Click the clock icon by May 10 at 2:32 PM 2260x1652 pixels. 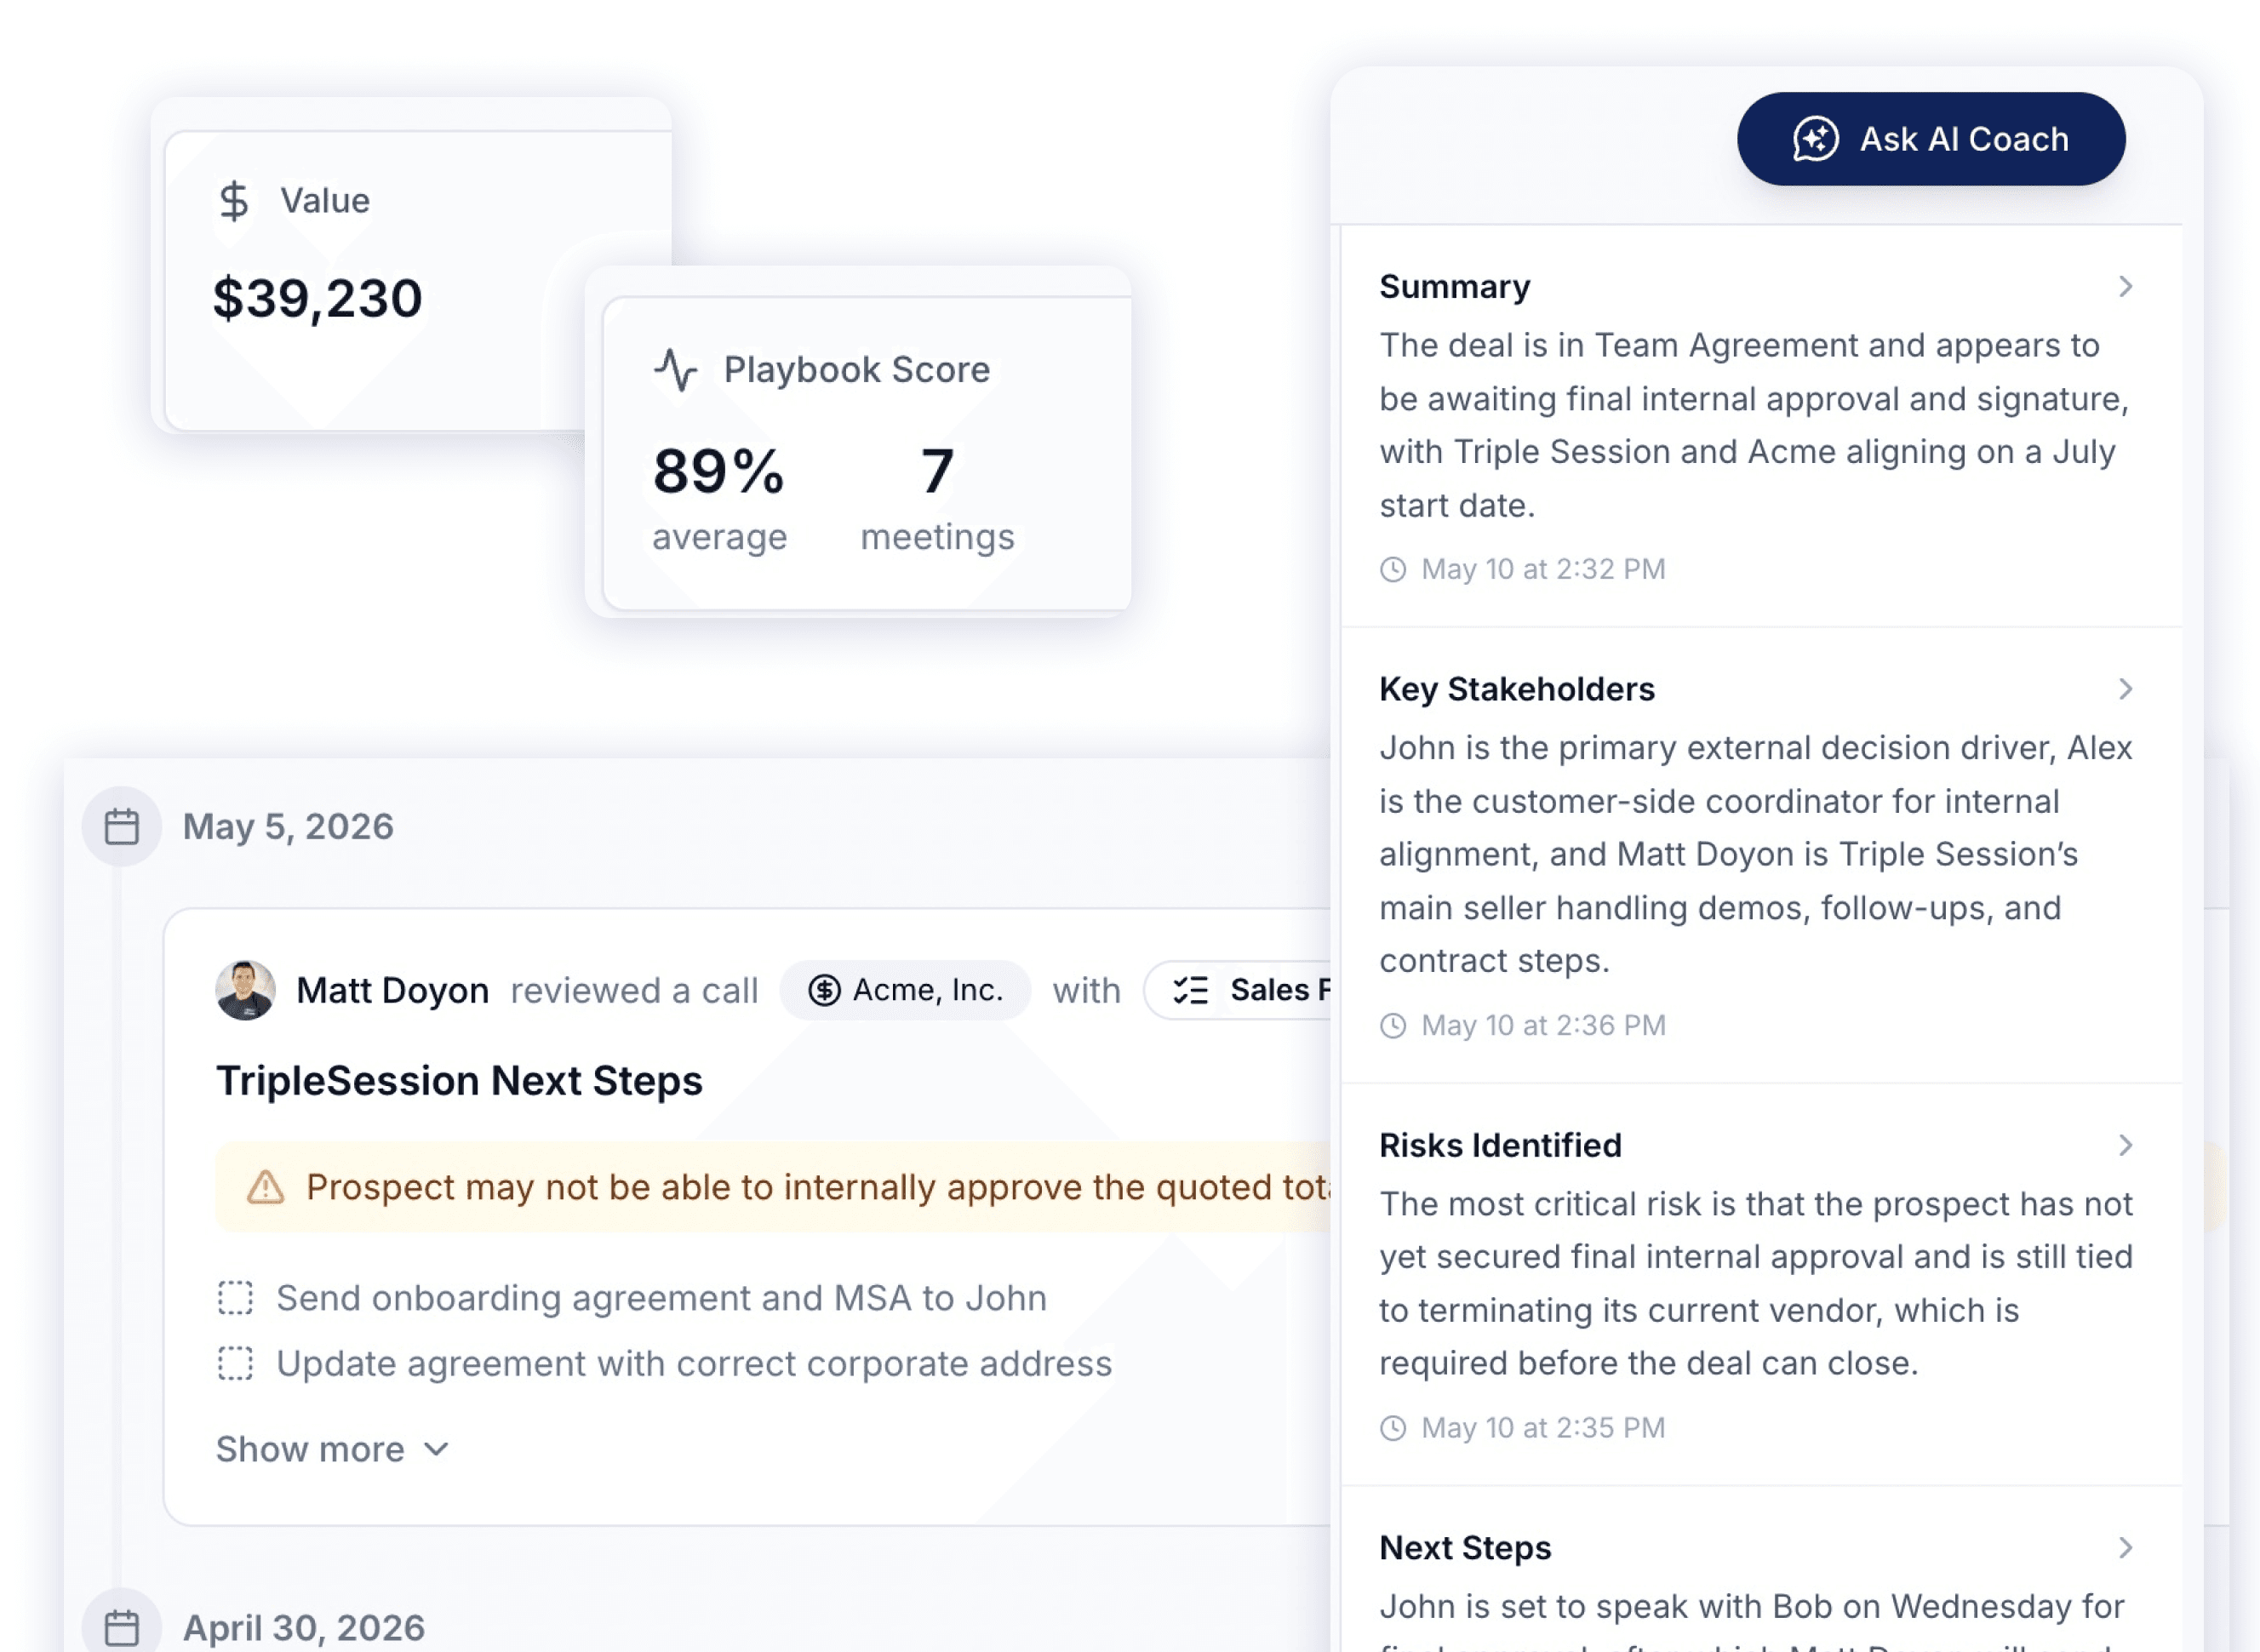[1393, 570]
